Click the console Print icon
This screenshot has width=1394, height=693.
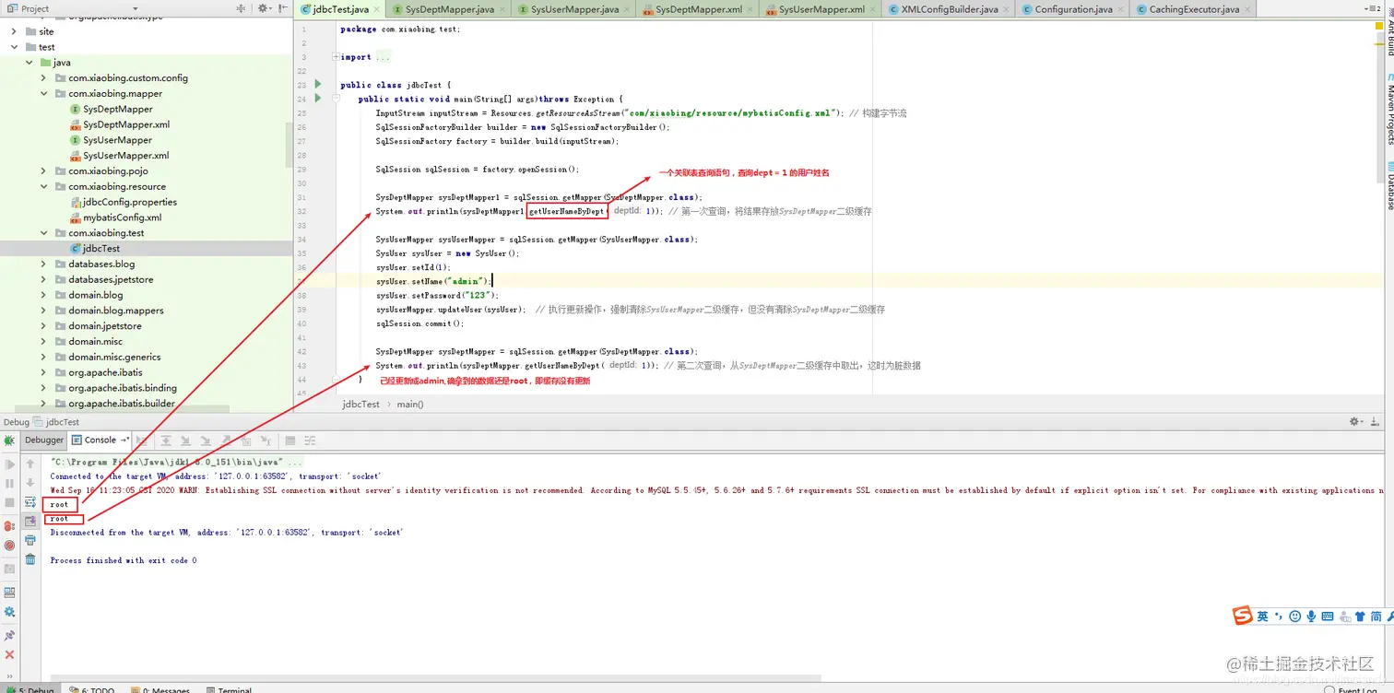click(30, 540)
